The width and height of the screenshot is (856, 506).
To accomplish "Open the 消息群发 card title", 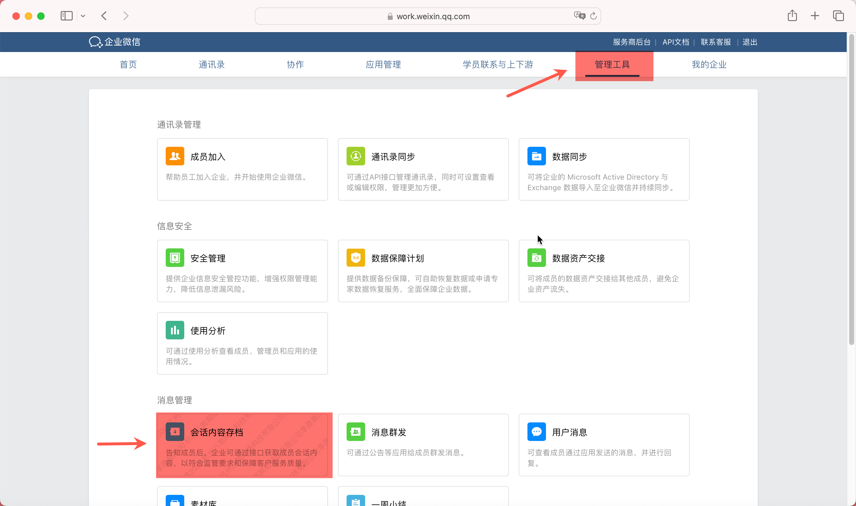I will coord(389,432).
